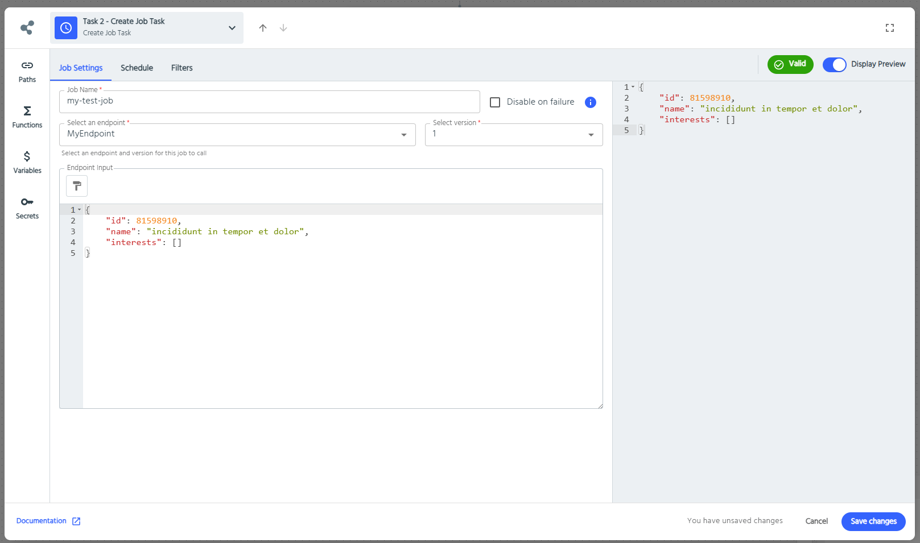The image size is (920, 543).
Task: Click line number 5 in Endpoint Input gutter
Action: [x=73, y=253]
